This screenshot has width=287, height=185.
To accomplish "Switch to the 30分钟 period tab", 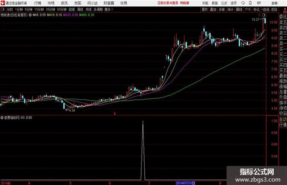I will [x=50, y=9].
